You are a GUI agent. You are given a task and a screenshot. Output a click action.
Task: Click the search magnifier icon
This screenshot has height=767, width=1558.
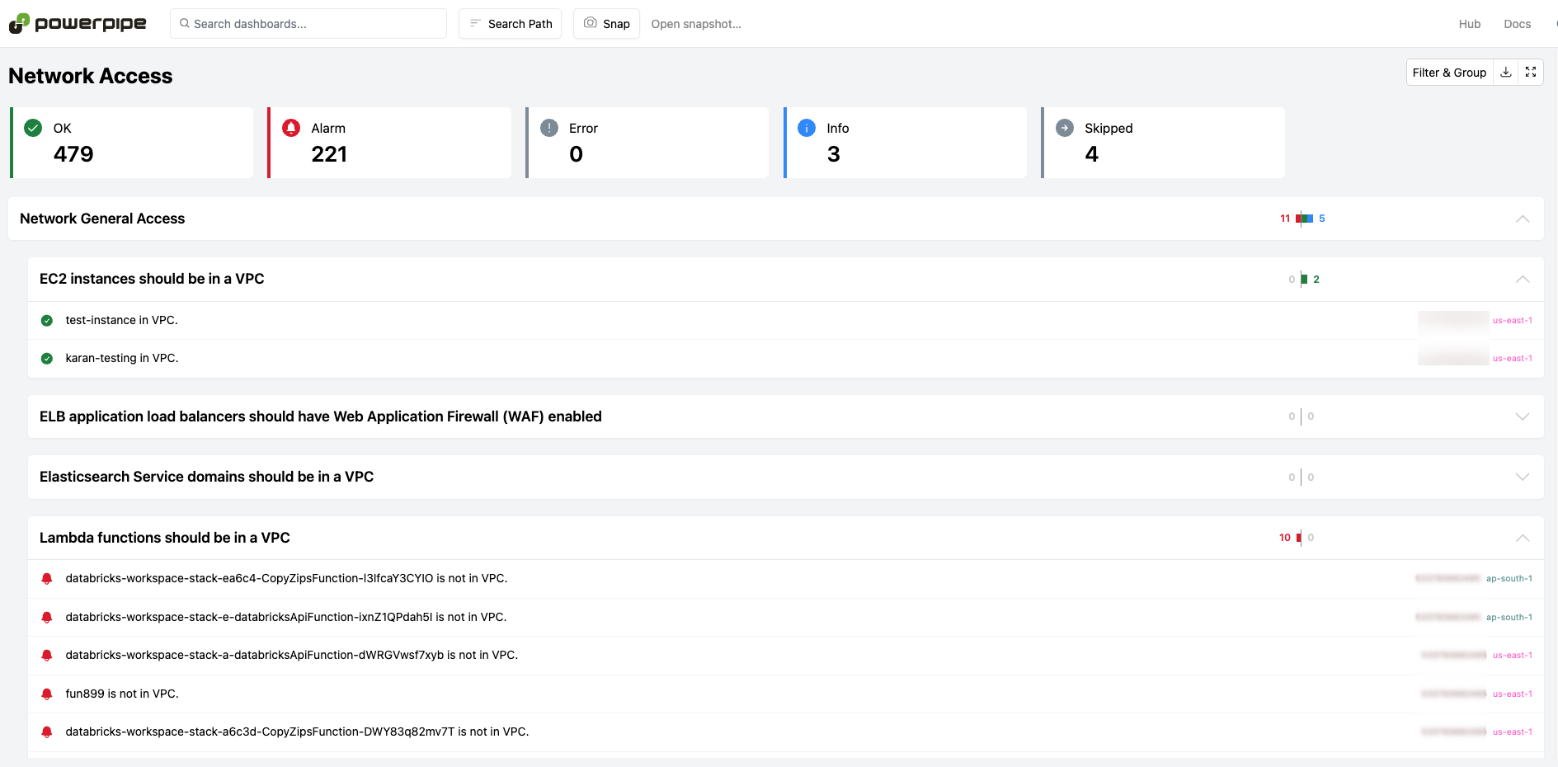(185, 23)
